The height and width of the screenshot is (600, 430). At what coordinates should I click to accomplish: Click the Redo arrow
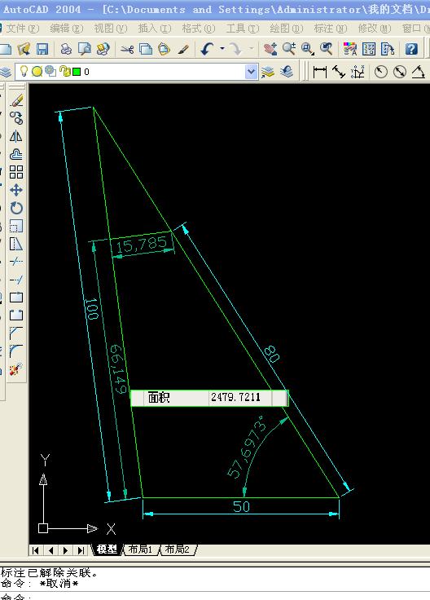[x=236, y=49]
